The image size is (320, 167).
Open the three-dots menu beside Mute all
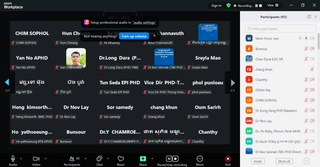tap(307, 161)
